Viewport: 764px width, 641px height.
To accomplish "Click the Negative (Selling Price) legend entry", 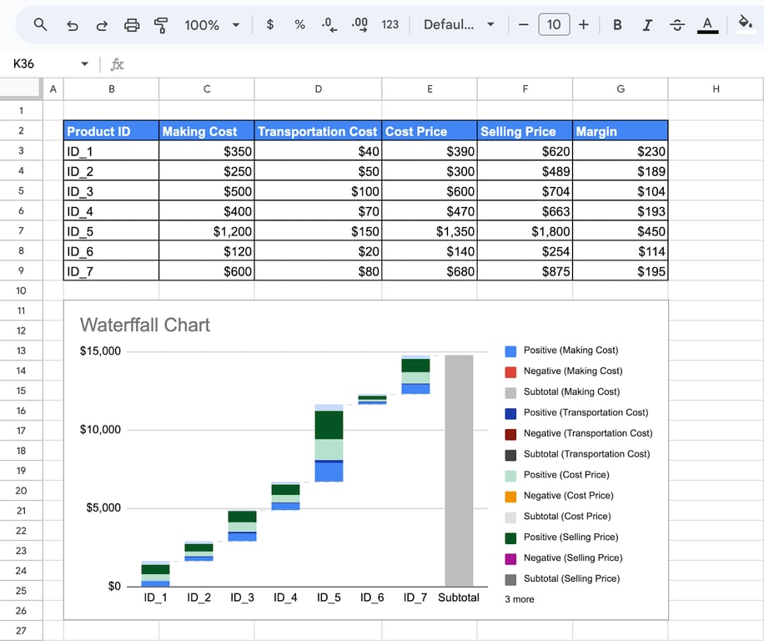I will [x=564, y=558].
